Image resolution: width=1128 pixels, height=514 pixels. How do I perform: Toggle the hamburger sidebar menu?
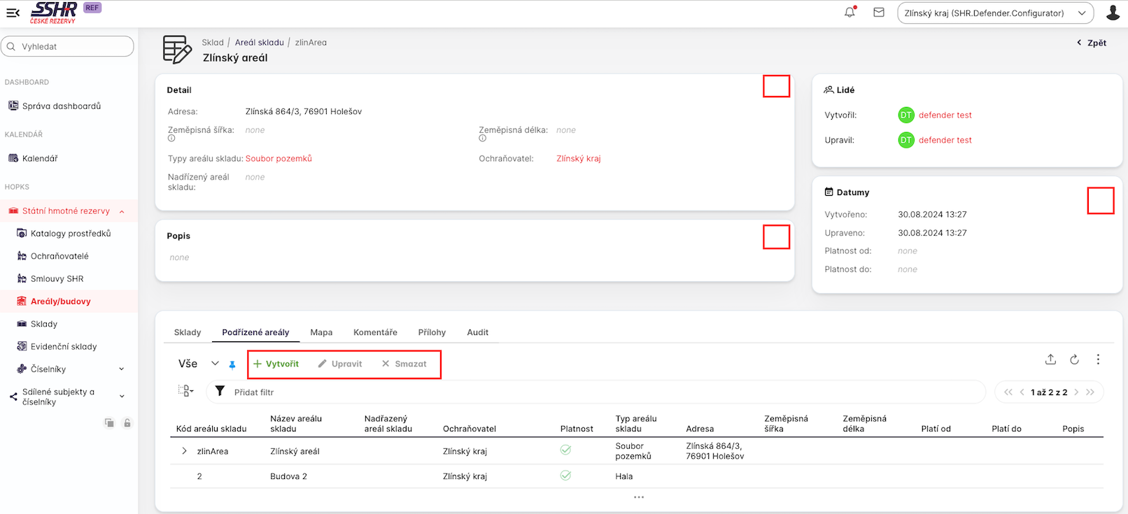point(13,13)
